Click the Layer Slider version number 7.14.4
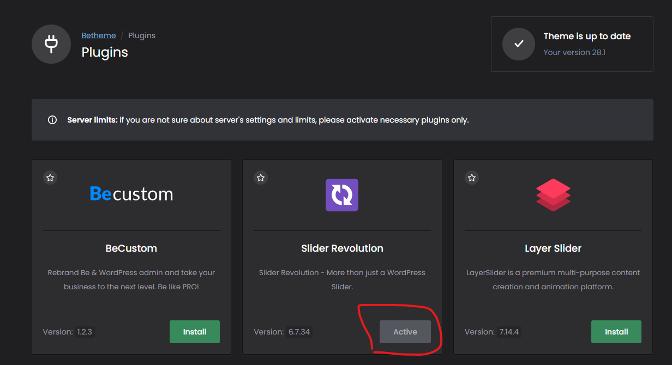The image size is (672, 365). click(x=509, y=332)
